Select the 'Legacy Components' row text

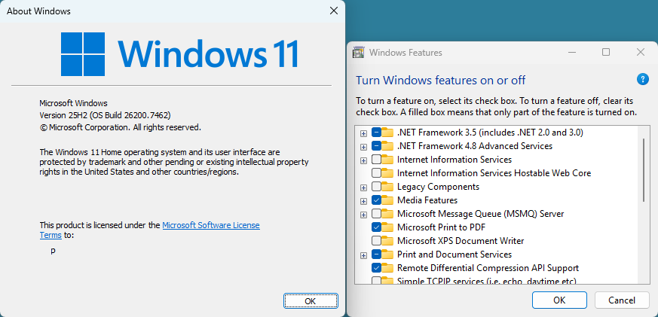tap(438, 187)
